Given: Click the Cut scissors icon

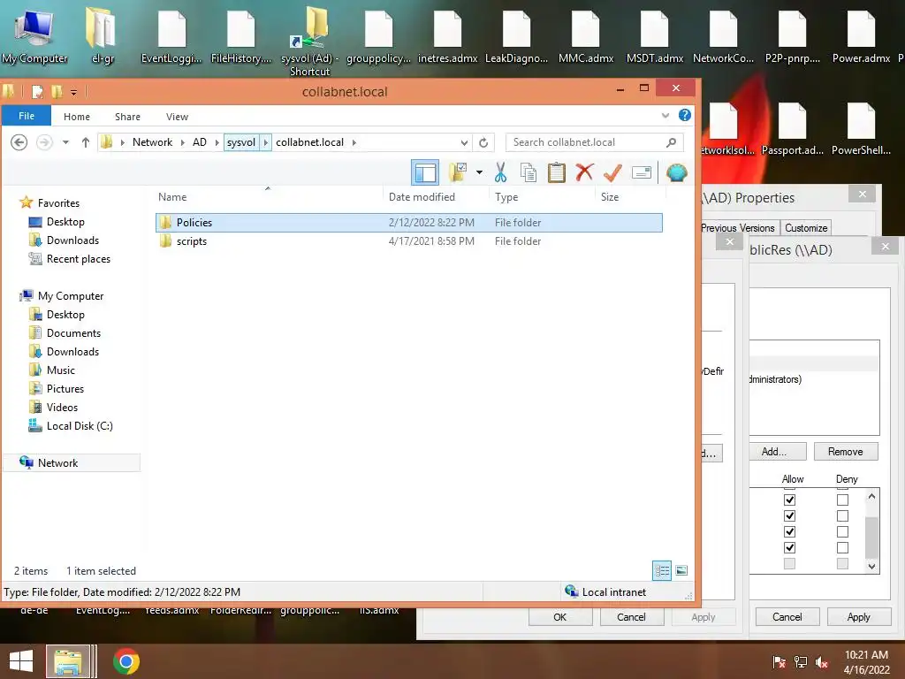Looking at the screenshot, I should [x=500, y=172].
